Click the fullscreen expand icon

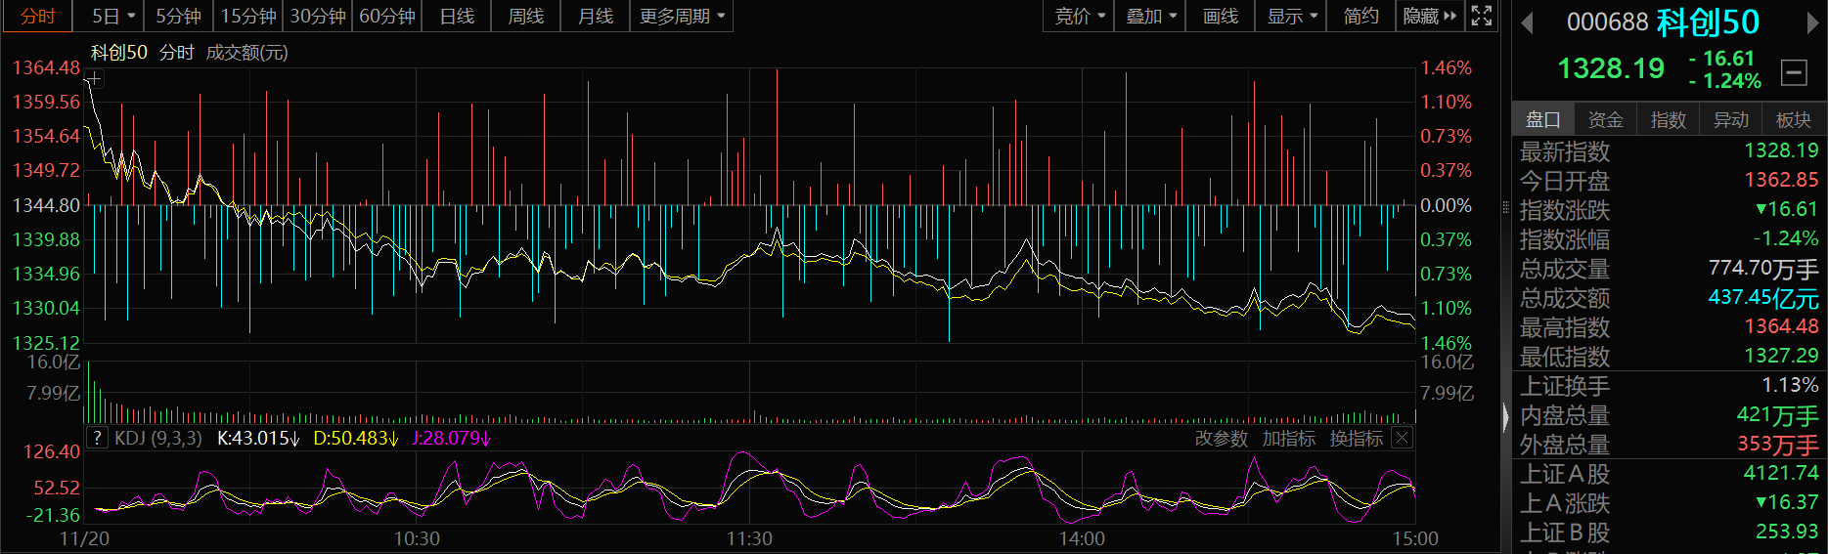(1482, 16)
